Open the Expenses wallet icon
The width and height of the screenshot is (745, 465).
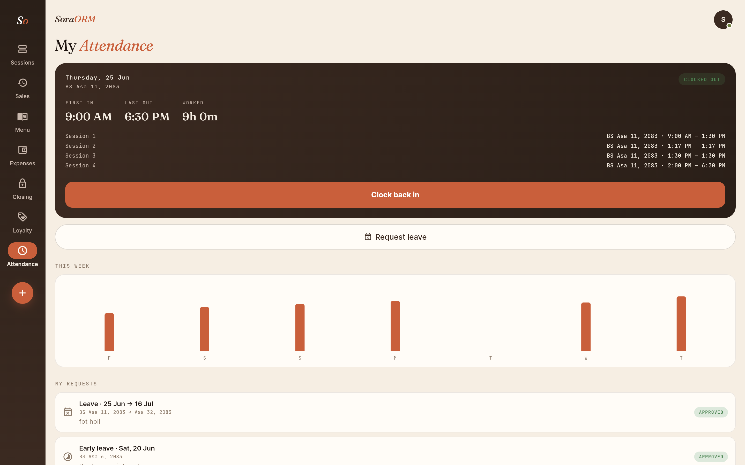click(23, 150)
